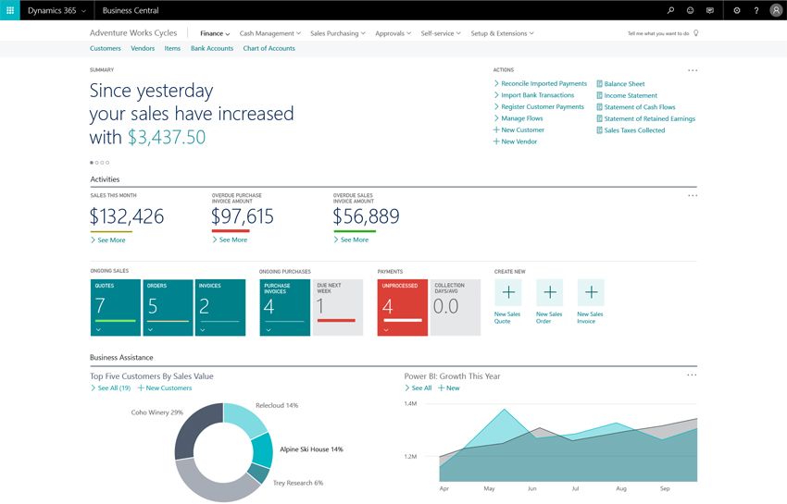Expand the Setup & Extensions menu

click(x=502, y=33)
